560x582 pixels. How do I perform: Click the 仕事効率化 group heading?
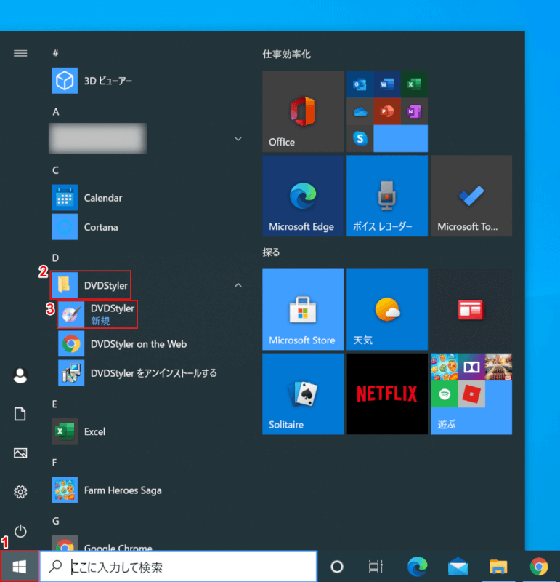(286, 54)
